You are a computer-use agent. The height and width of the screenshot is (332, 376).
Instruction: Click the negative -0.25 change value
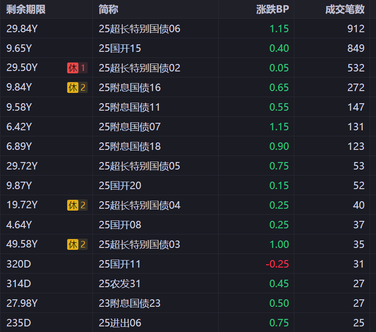coord(277,264)
